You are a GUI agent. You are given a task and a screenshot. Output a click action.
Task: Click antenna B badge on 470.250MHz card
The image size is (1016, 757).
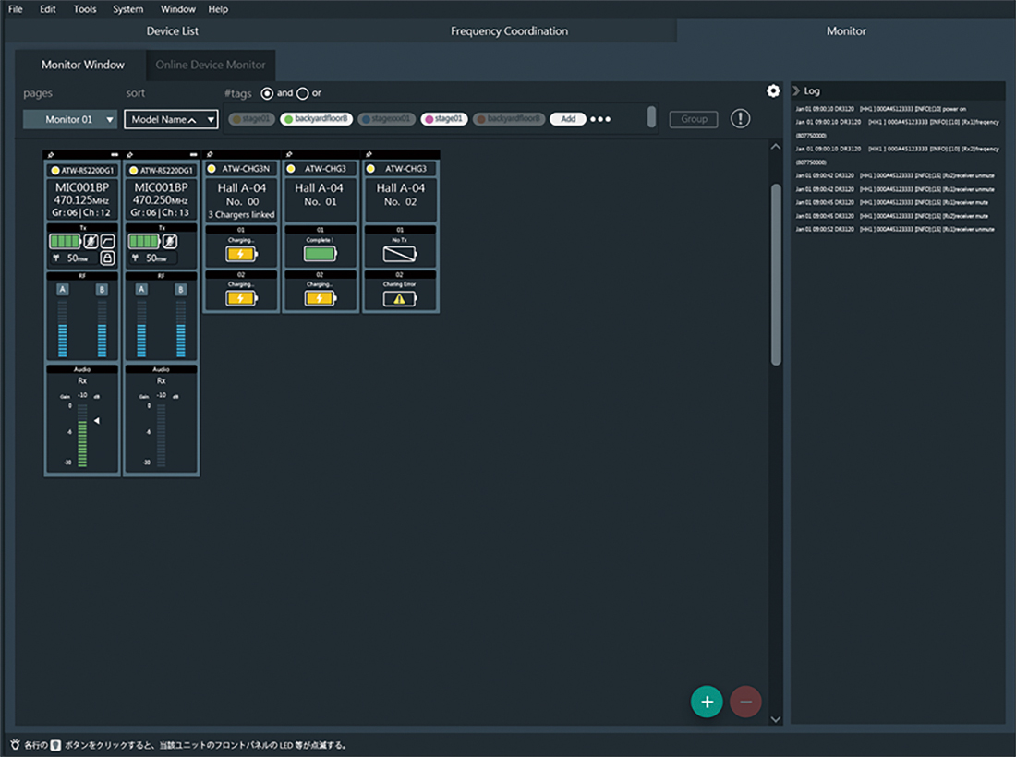coord(181,290)
